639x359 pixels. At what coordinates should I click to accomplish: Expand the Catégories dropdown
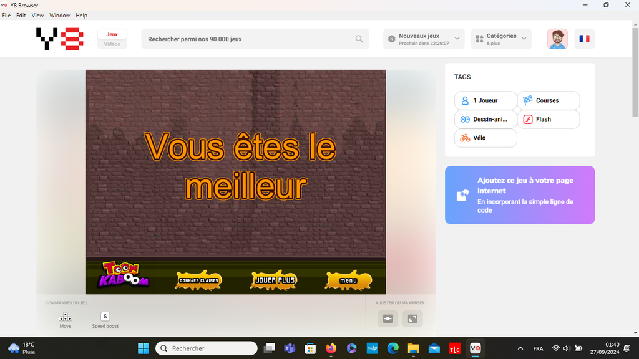click(x=501, y=39)
